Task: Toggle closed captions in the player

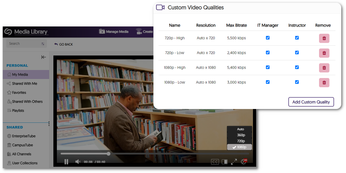Action: coord(215,161)
